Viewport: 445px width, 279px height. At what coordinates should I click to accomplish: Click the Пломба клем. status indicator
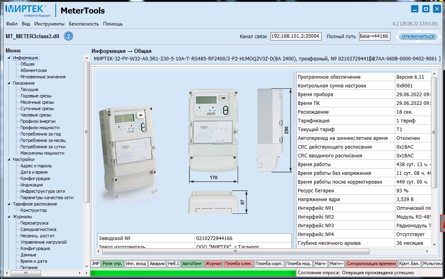click(x=238, y=263)
